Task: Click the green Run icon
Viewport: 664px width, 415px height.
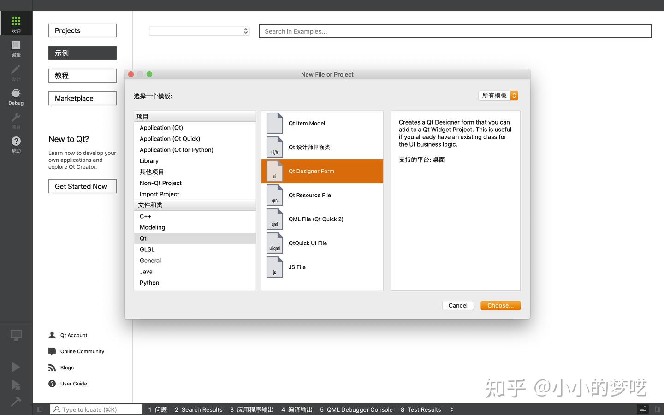Action: coord(16,367)
